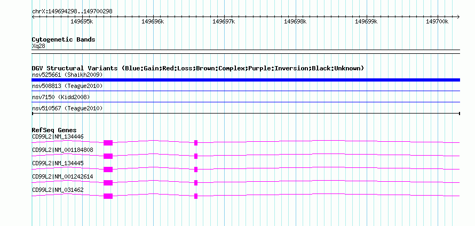
Task: Click the RefSeq Genes track title
Action: pyautogui.click(x=54, y=130)
